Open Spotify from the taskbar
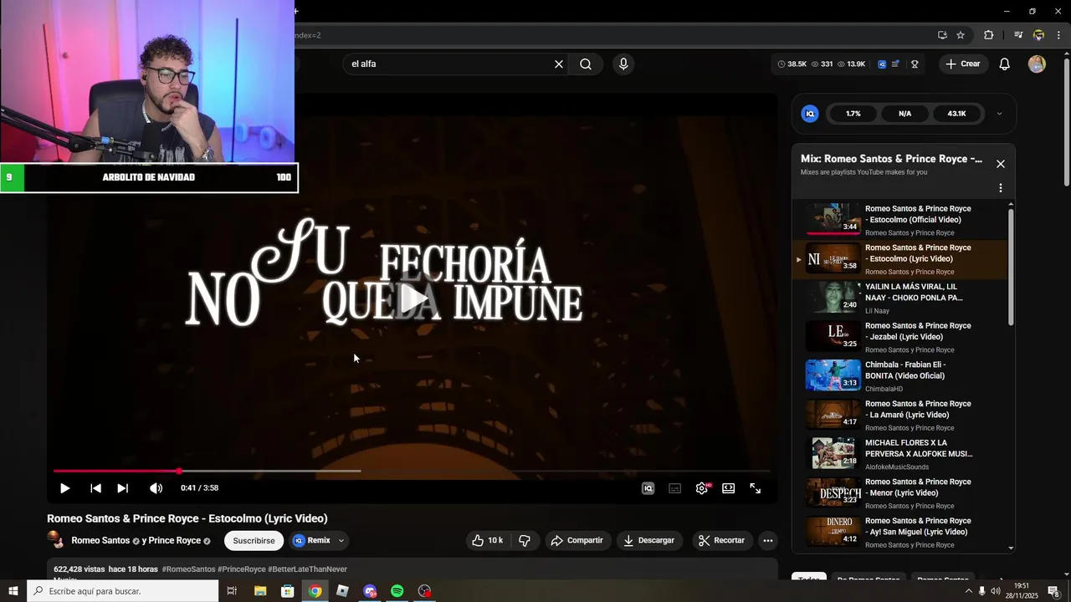This screenshot has height=602, width=1071. click(397, 591)
